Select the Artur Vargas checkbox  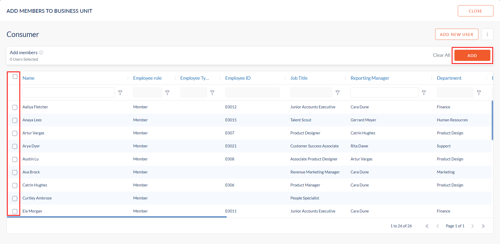click(15, 133)
